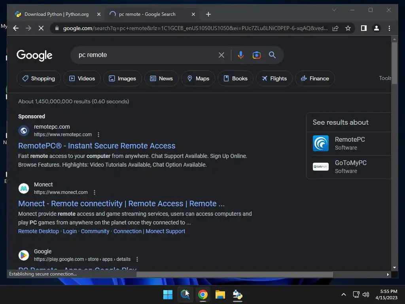This screenshot has width=405, height=304.
Task: Open more options for remotepc.com ad
Action: tap(98, 135)
